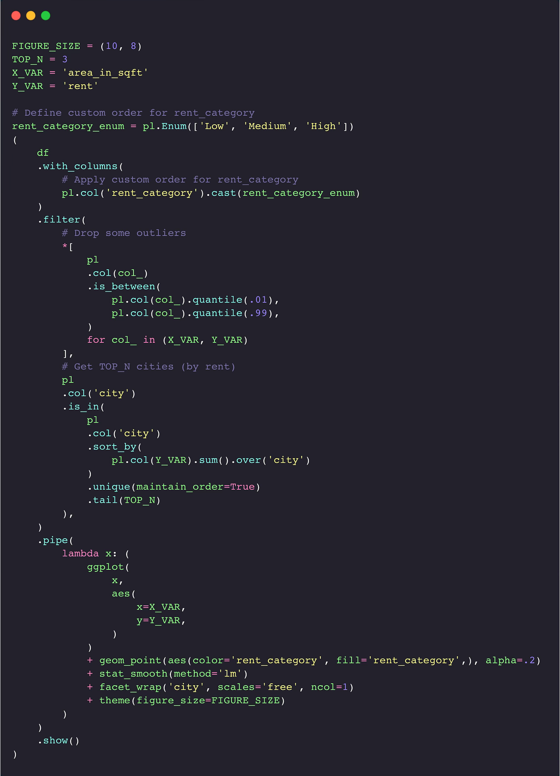The height and width of the screenshot is (776, 560).
Task: Click the green maximize window dot
Action: (46, 15)
